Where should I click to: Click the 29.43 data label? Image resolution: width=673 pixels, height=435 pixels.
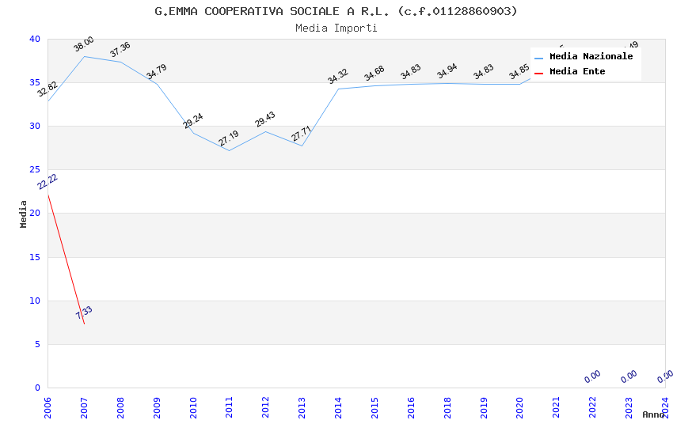[x=265, y=119]
